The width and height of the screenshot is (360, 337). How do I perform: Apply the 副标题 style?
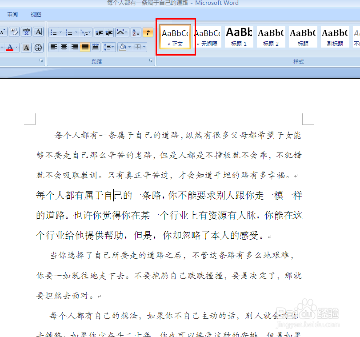click(x=335, y=36)
